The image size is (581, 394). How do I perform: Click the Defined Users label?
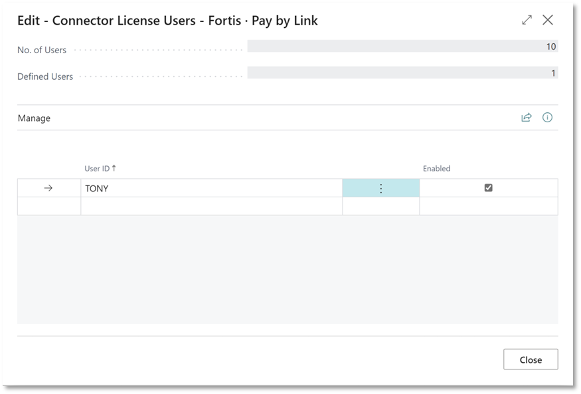click(x=45, y=76)
